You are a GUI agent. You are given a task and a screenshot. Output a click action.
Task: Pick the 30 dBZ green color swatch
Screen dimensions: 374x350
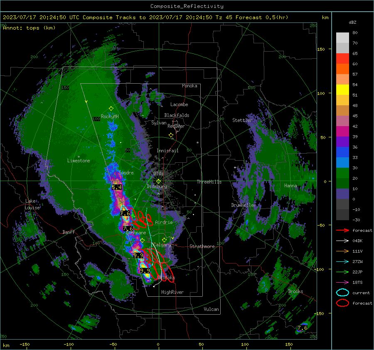[x=342, y=173]
